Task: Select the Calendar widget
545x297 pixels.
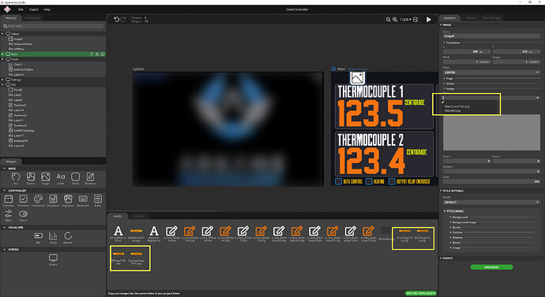Action: [x=9, y=200]
